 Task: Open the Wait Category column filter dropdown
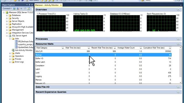click(63, 48)
